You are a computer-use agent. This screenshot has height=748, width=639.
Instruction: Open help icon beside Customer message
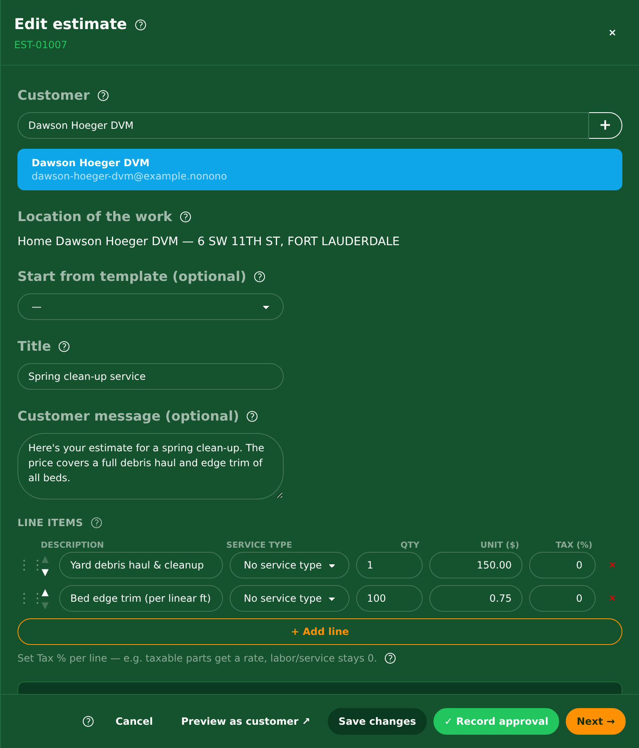tap(252, 416)
